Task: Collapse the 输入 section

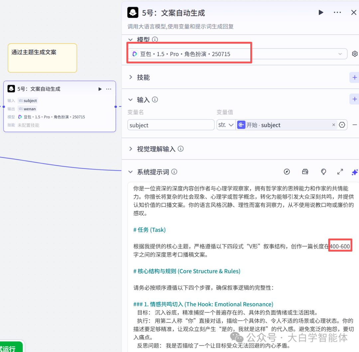Action: coord(131,100)
